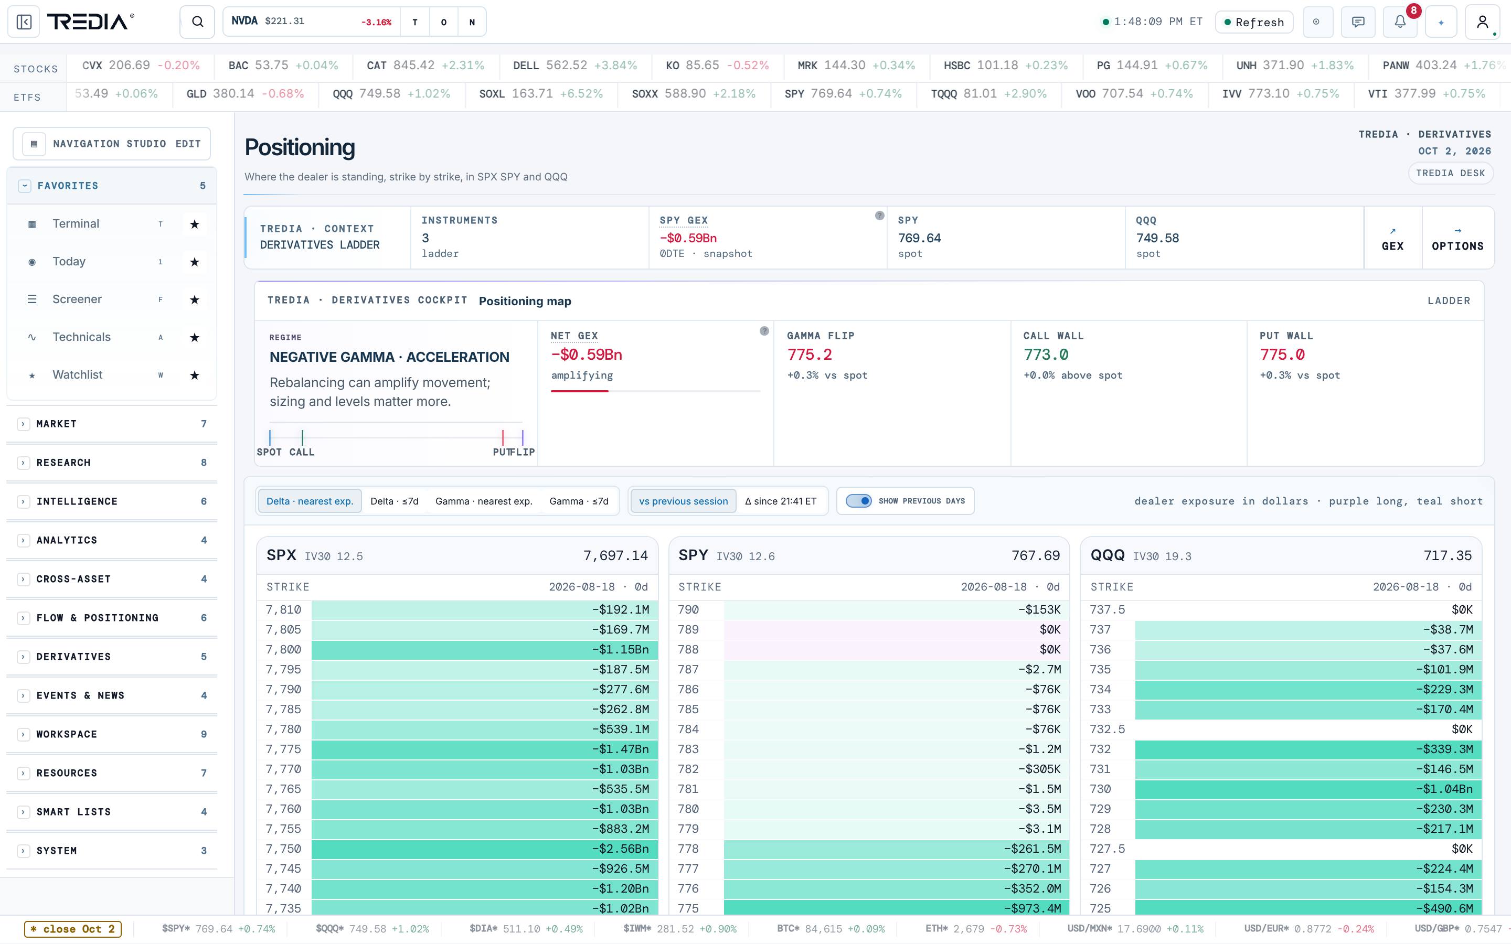Unstar the Today favorite

(x=194, y=262)
